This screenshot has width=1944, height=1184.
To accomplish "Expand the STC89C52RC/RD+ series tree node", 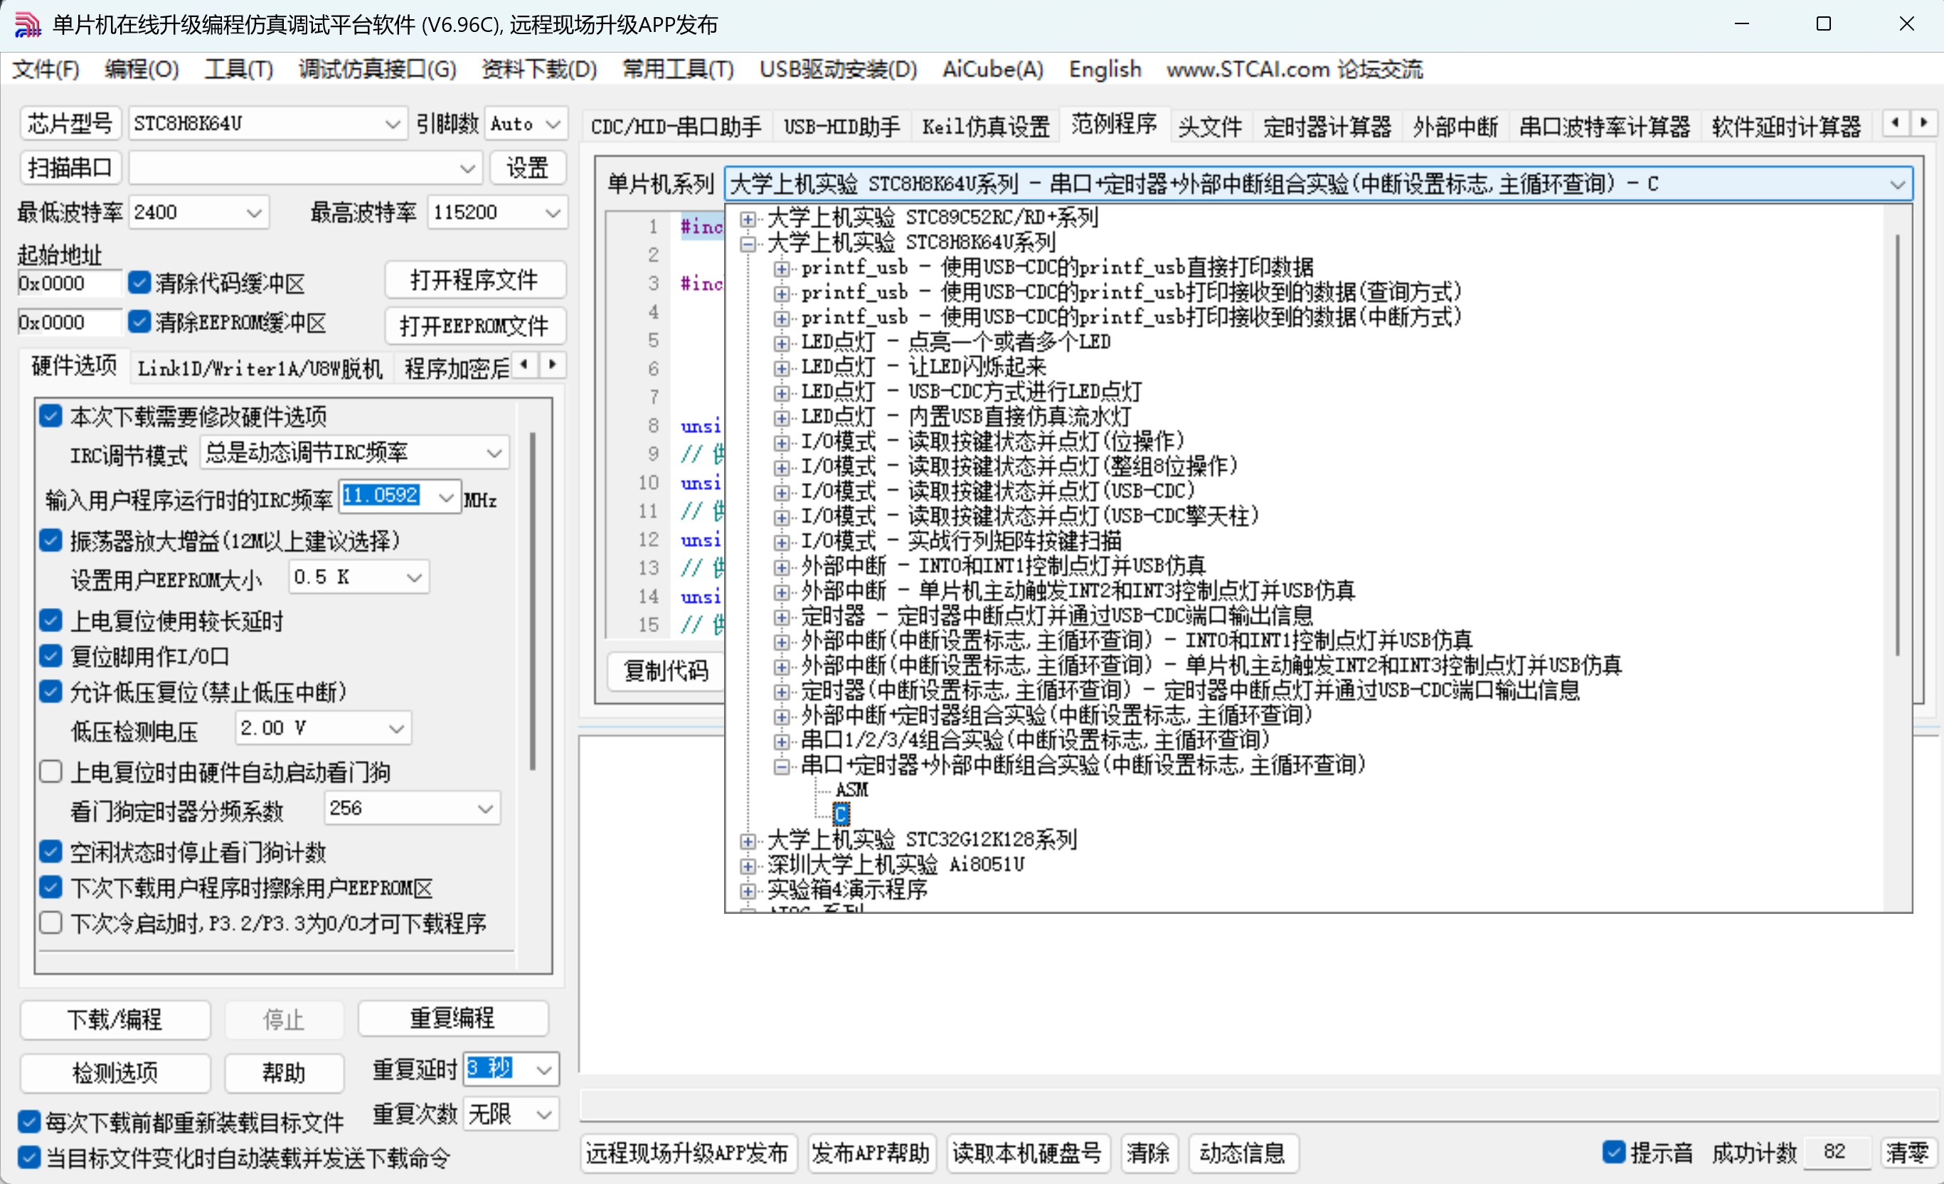I will coord(747,218).
